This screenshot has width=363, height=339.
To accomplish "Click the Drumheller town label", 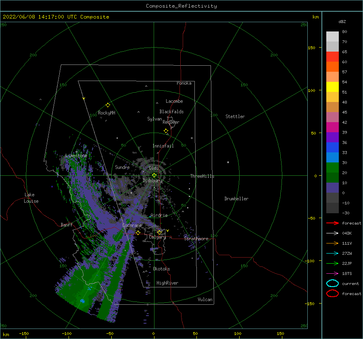I will click(236, 199).
